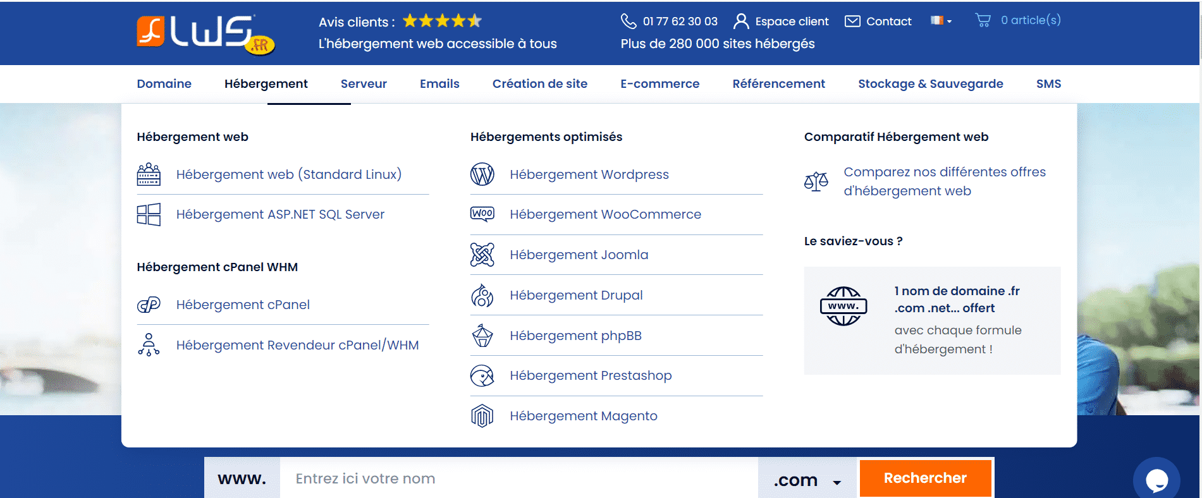Viewport: 1202px width, 498px height.
Task: Open Comparez nos différentes offres link
Action: coord(945,181)
